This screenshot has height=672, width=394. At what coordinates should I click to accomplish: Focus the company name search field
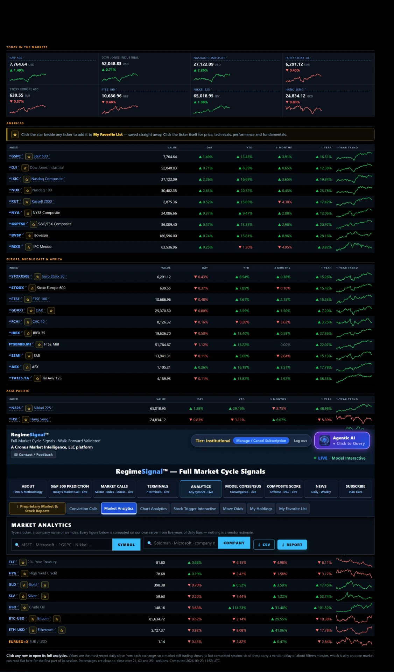(181, 543)
